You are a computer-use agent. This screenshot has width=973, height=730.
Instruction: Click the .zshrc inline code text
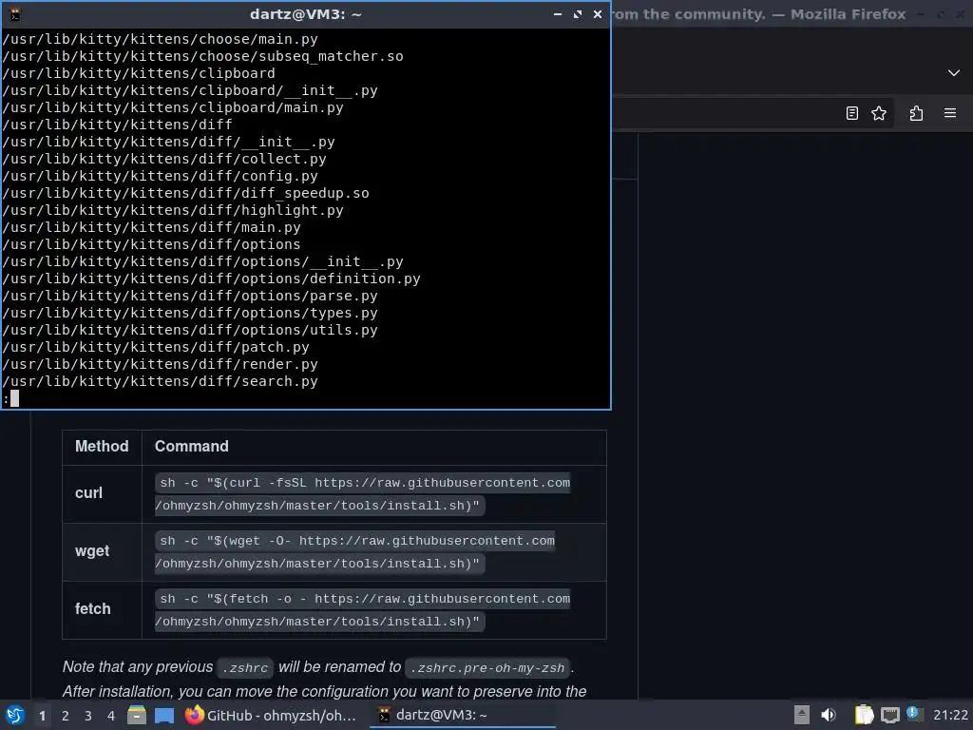245,668
